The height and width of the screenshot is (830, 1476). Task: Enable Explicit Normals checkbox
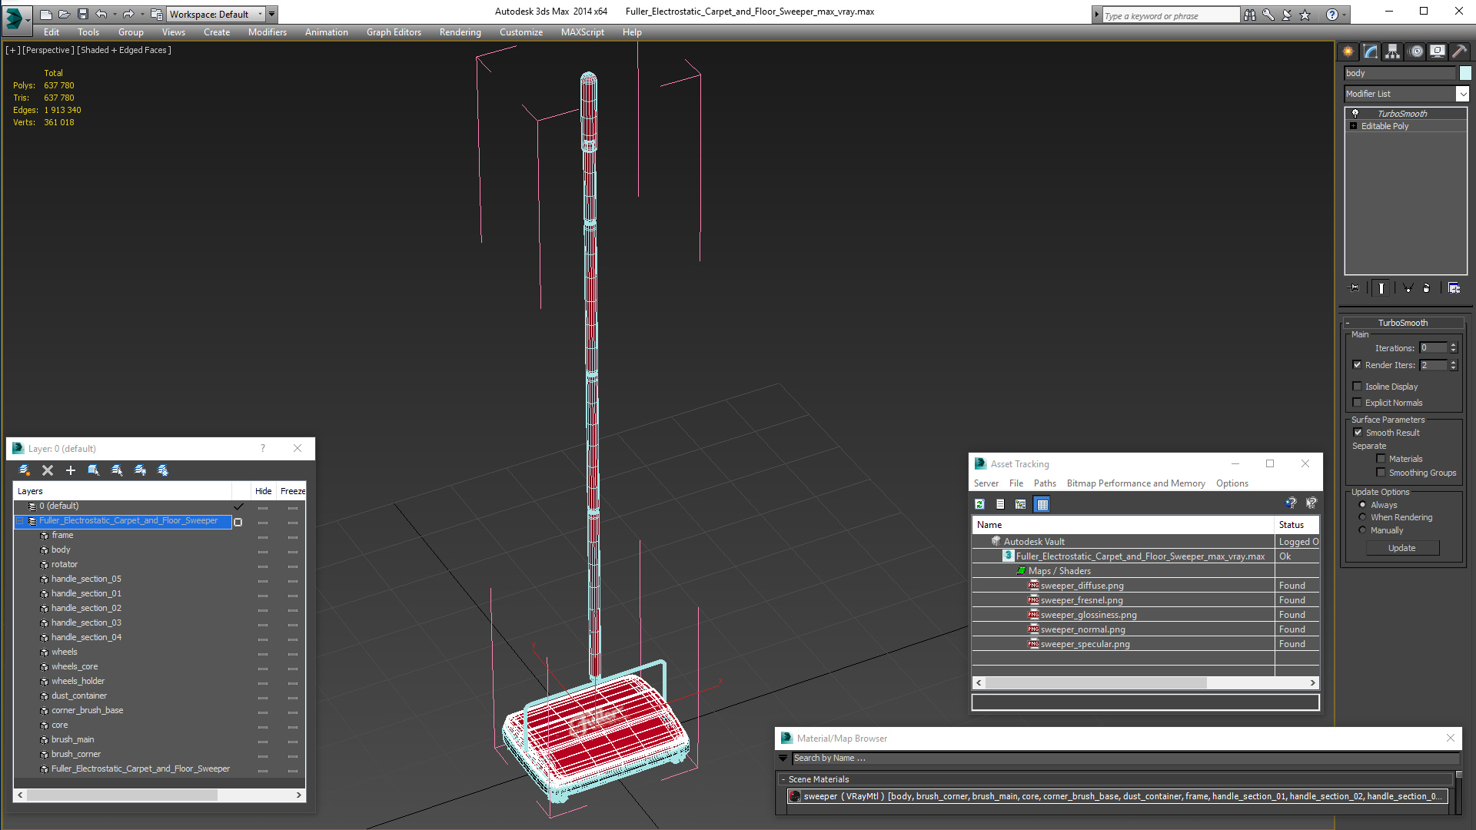1358,403
